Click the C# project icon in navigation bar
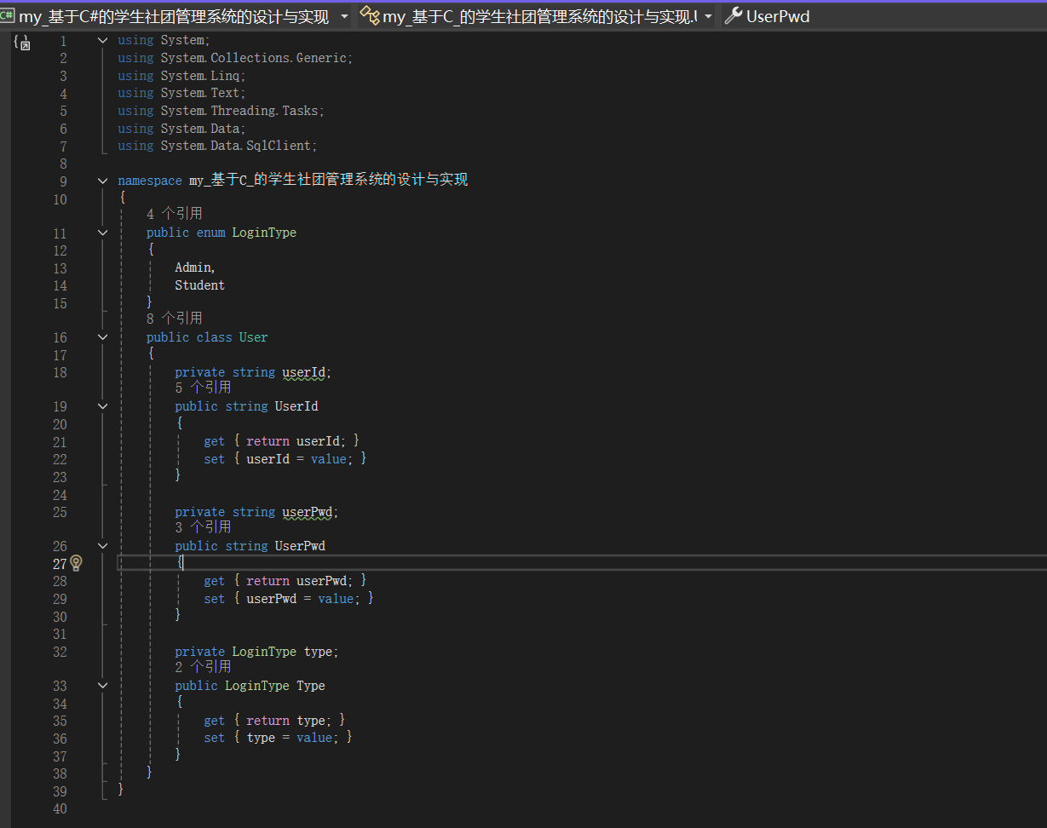Viewport: 1047px width, 828px height. (x=9, y=15)
